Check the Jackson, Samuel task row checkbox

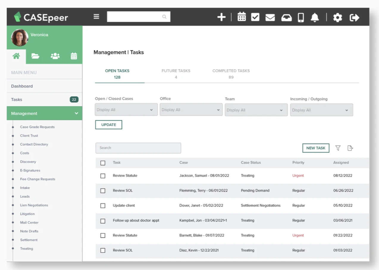(103, 176)
